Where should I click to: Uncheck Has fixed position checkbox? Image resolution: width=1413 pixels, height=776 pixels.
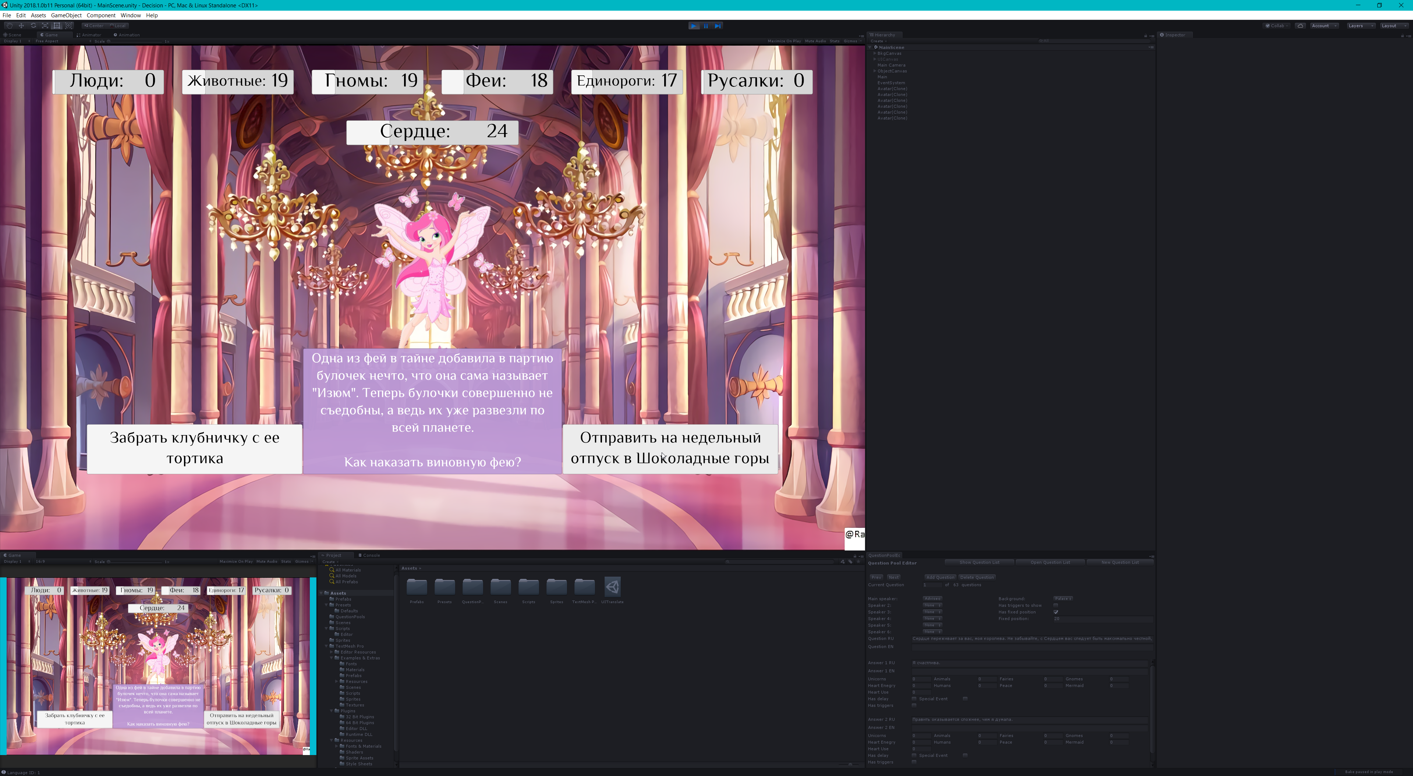click(1055, 612)
